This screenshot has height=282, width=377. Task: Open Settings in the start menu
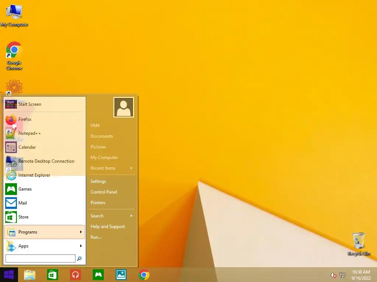pos(98,181)
